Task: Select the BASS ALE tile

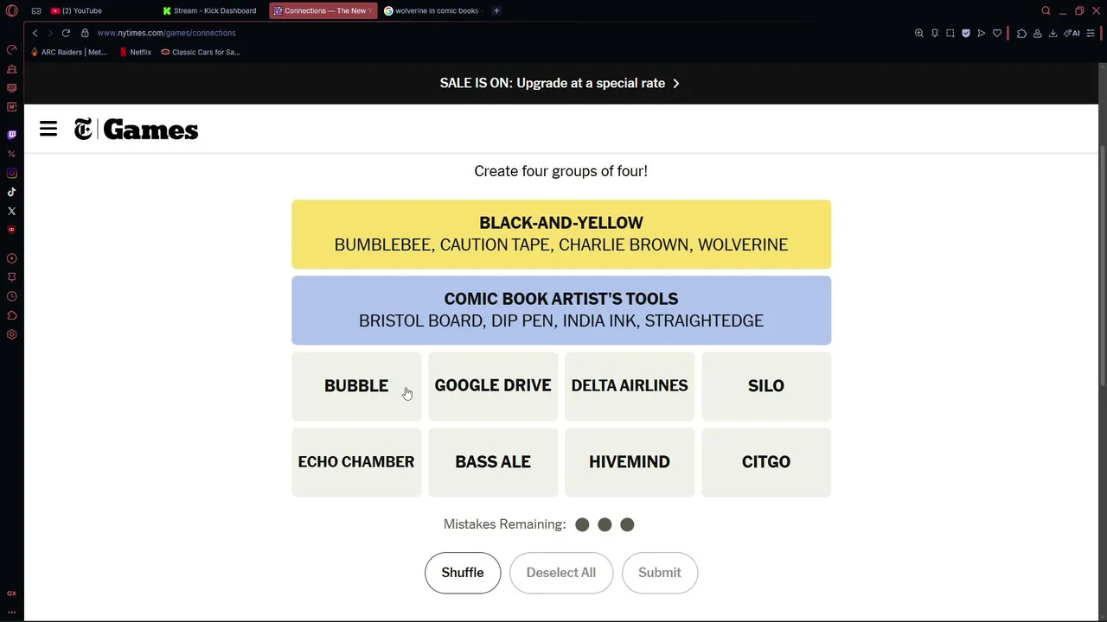Action: [x=493, y=462]
